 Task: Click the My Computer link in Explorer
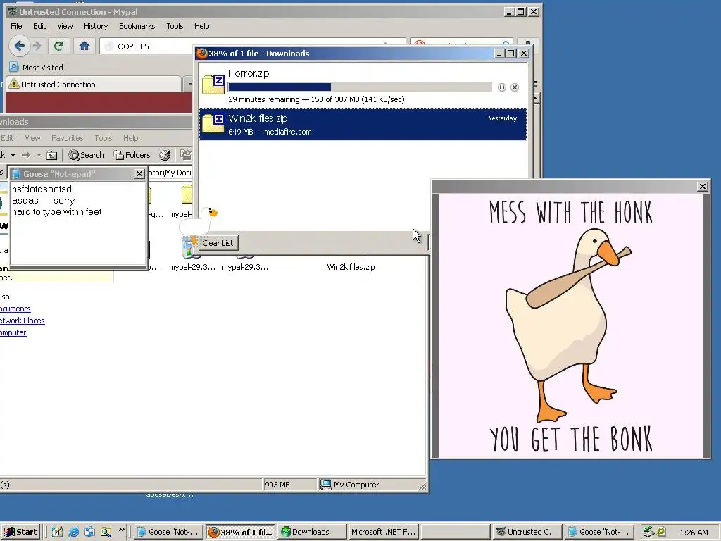[13, 332]
